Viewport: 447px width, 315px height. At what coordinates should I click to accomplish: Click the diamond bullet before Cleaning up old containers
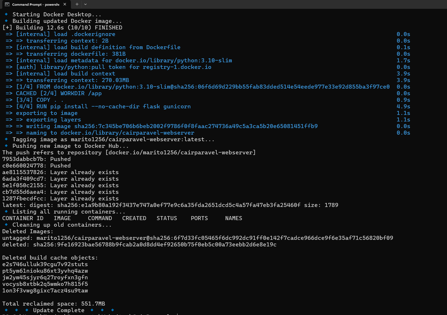(6, 225)
